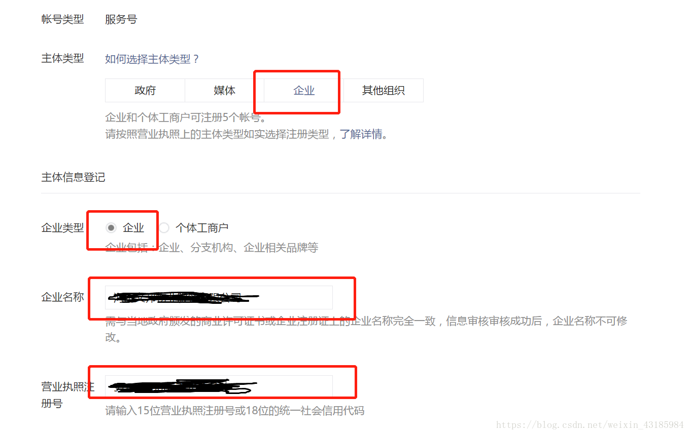Select the 政府 subject type tab
This screenshot has height=435, width=690.
click(x=145, y=91)
